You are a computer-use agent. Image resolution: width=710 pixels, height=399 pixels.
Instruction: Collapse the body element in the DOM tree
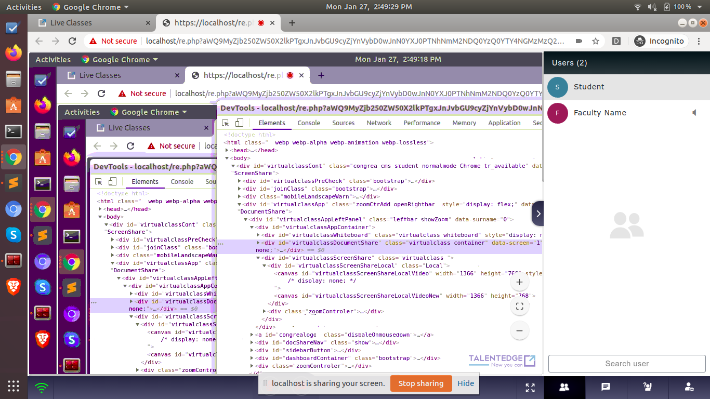(227, 158)
